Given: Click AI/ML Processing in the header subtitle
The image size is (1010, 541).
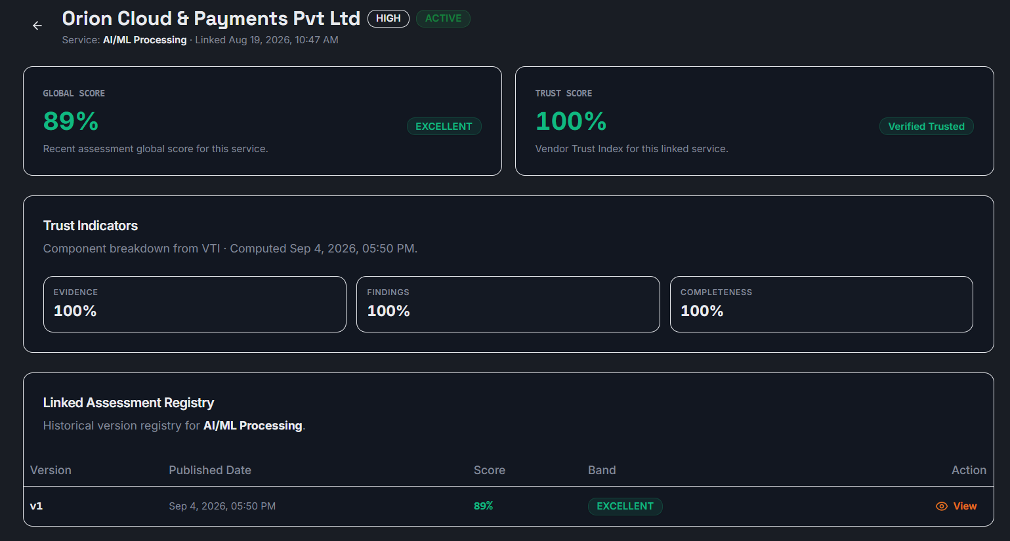Looking at the screenshot, I should point(145,40).
